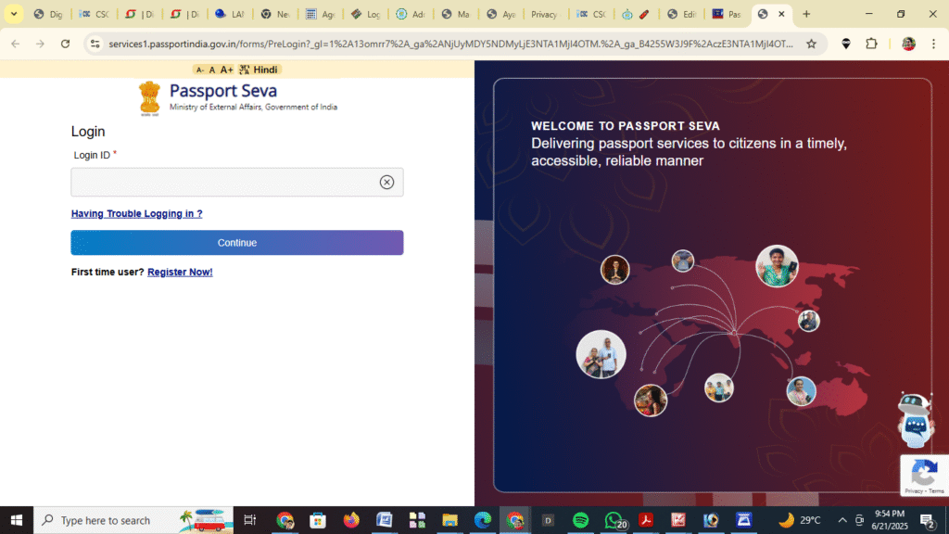Click the reCAPTCHA badge
Screen dimensions: 949x534
924,476
